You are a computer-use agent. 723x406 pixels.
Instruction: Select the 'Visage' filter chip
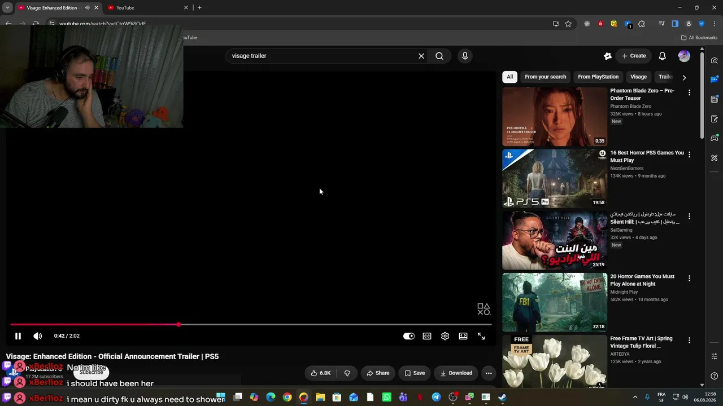point(638,77)
